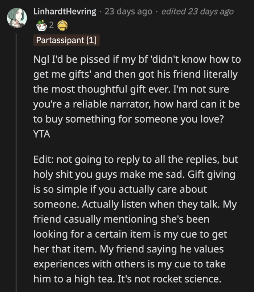
Task: Click the word YTA in the comment
Action: [41, 134]
